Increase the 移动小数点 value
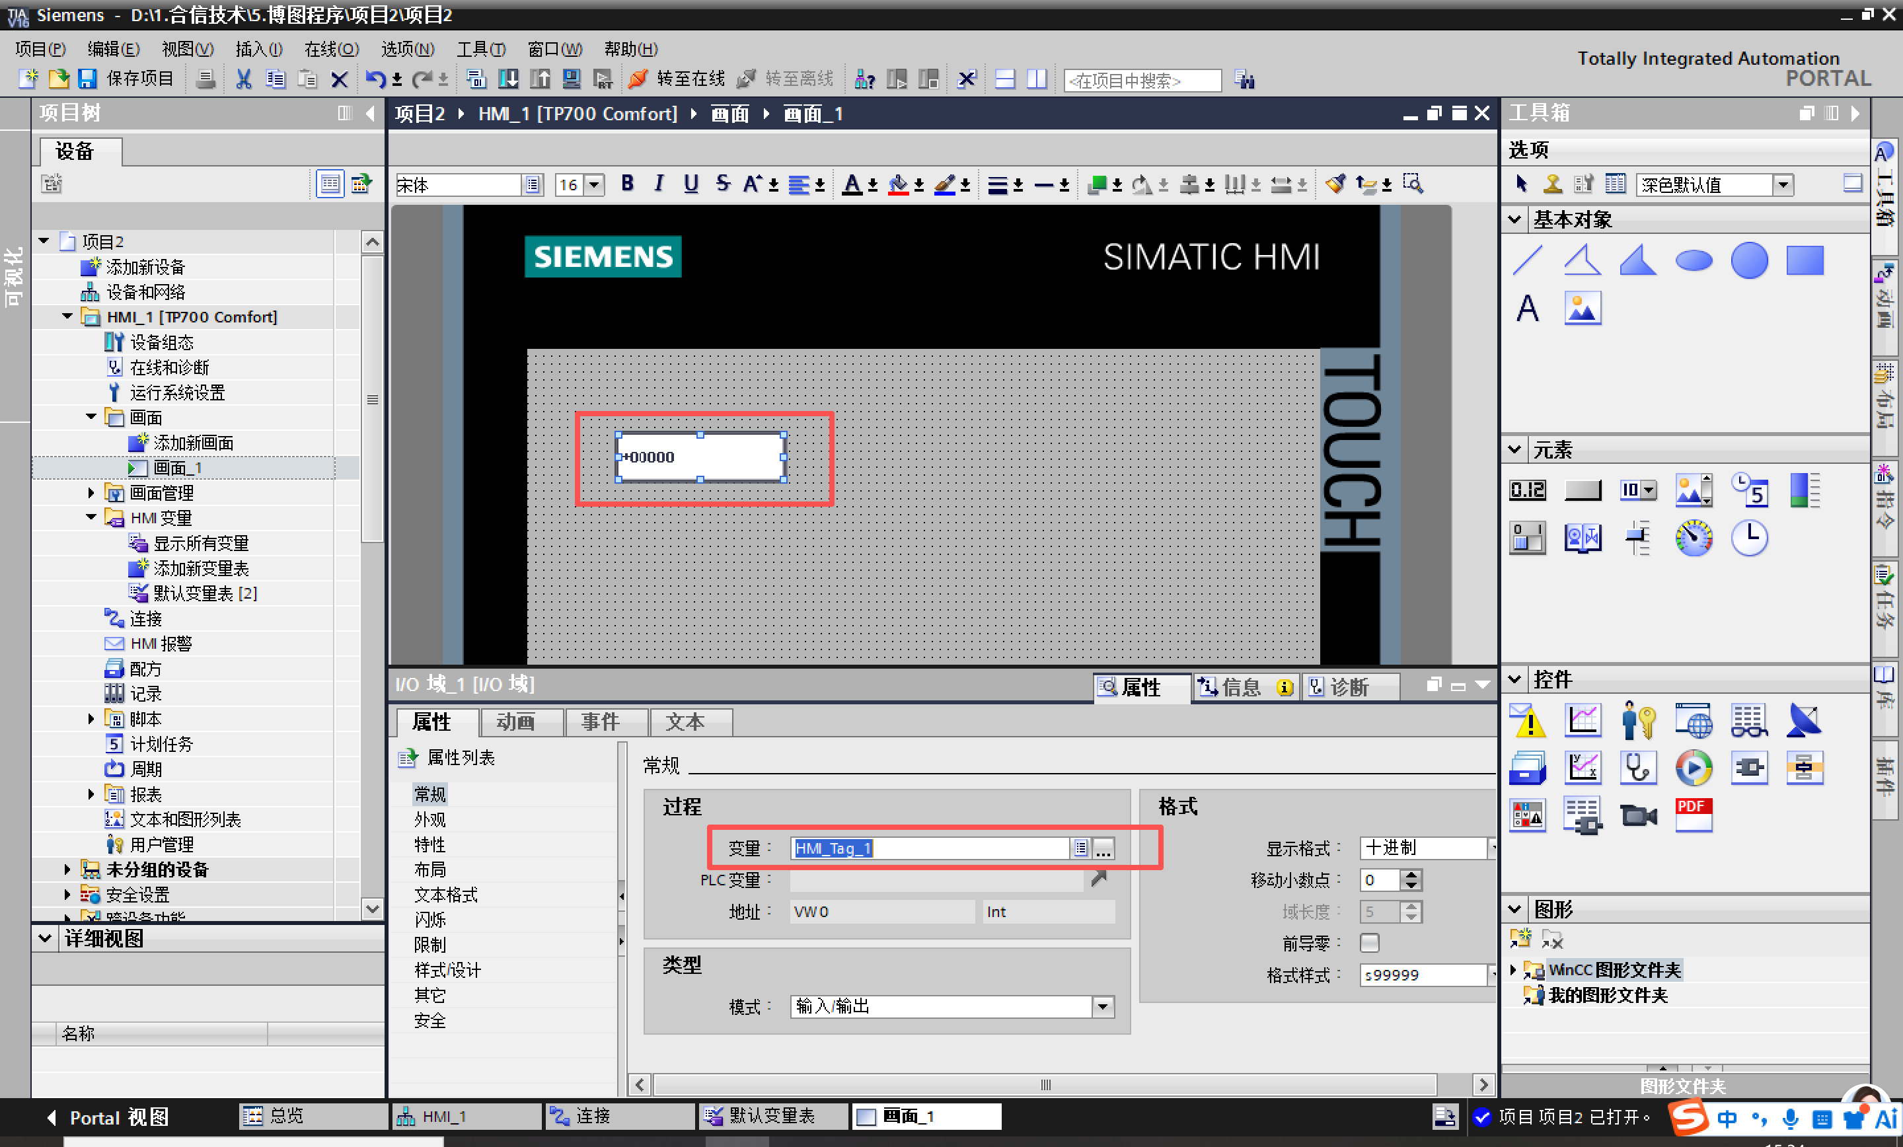 click(1411, 874)
